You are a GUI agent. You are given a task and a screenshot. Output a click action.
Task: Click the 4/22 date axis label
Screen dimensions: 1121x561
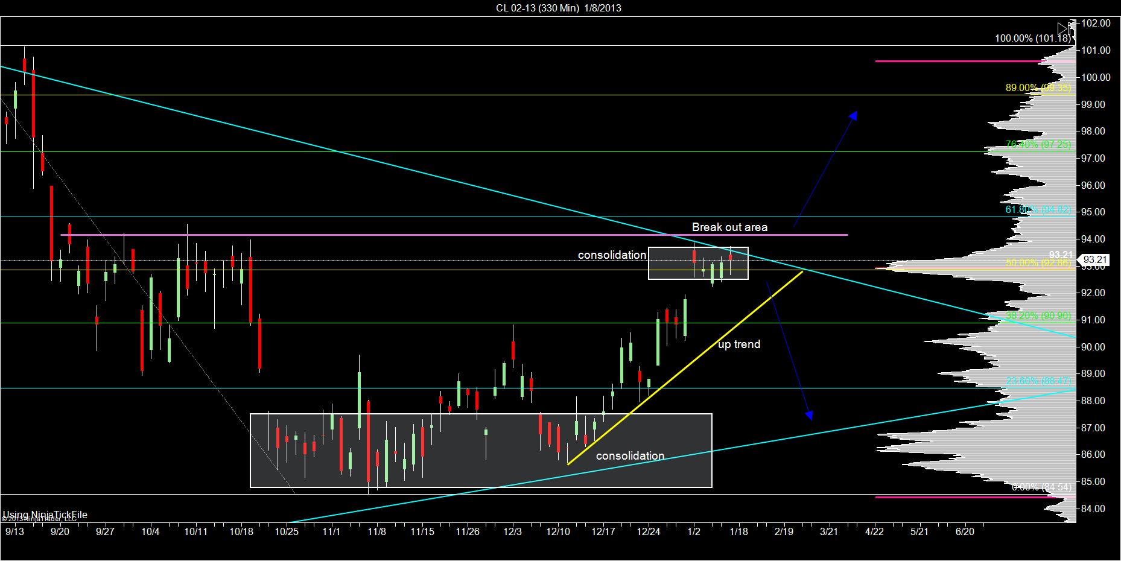tap(875, 532)
